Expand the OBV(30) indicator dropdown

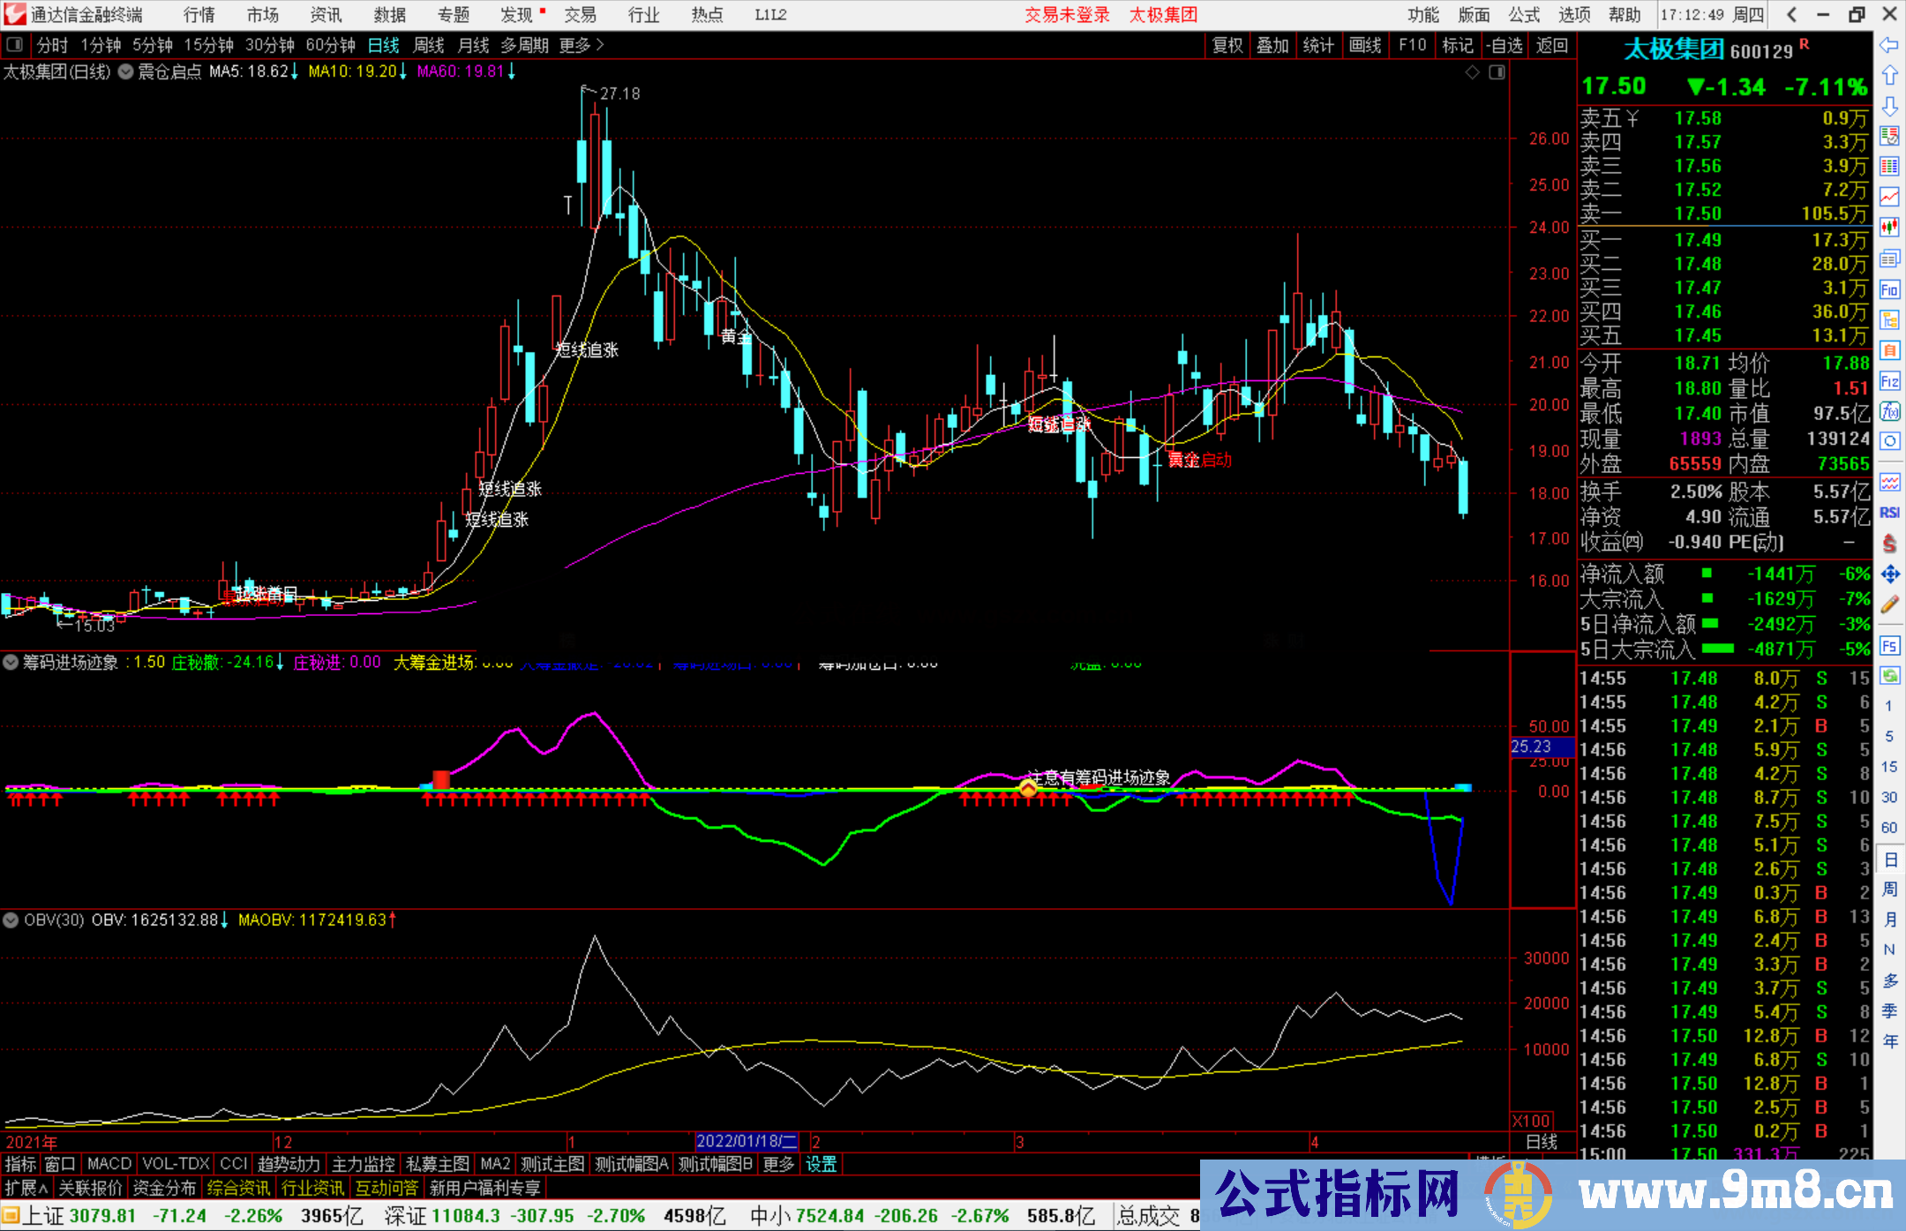click(11, 920)
